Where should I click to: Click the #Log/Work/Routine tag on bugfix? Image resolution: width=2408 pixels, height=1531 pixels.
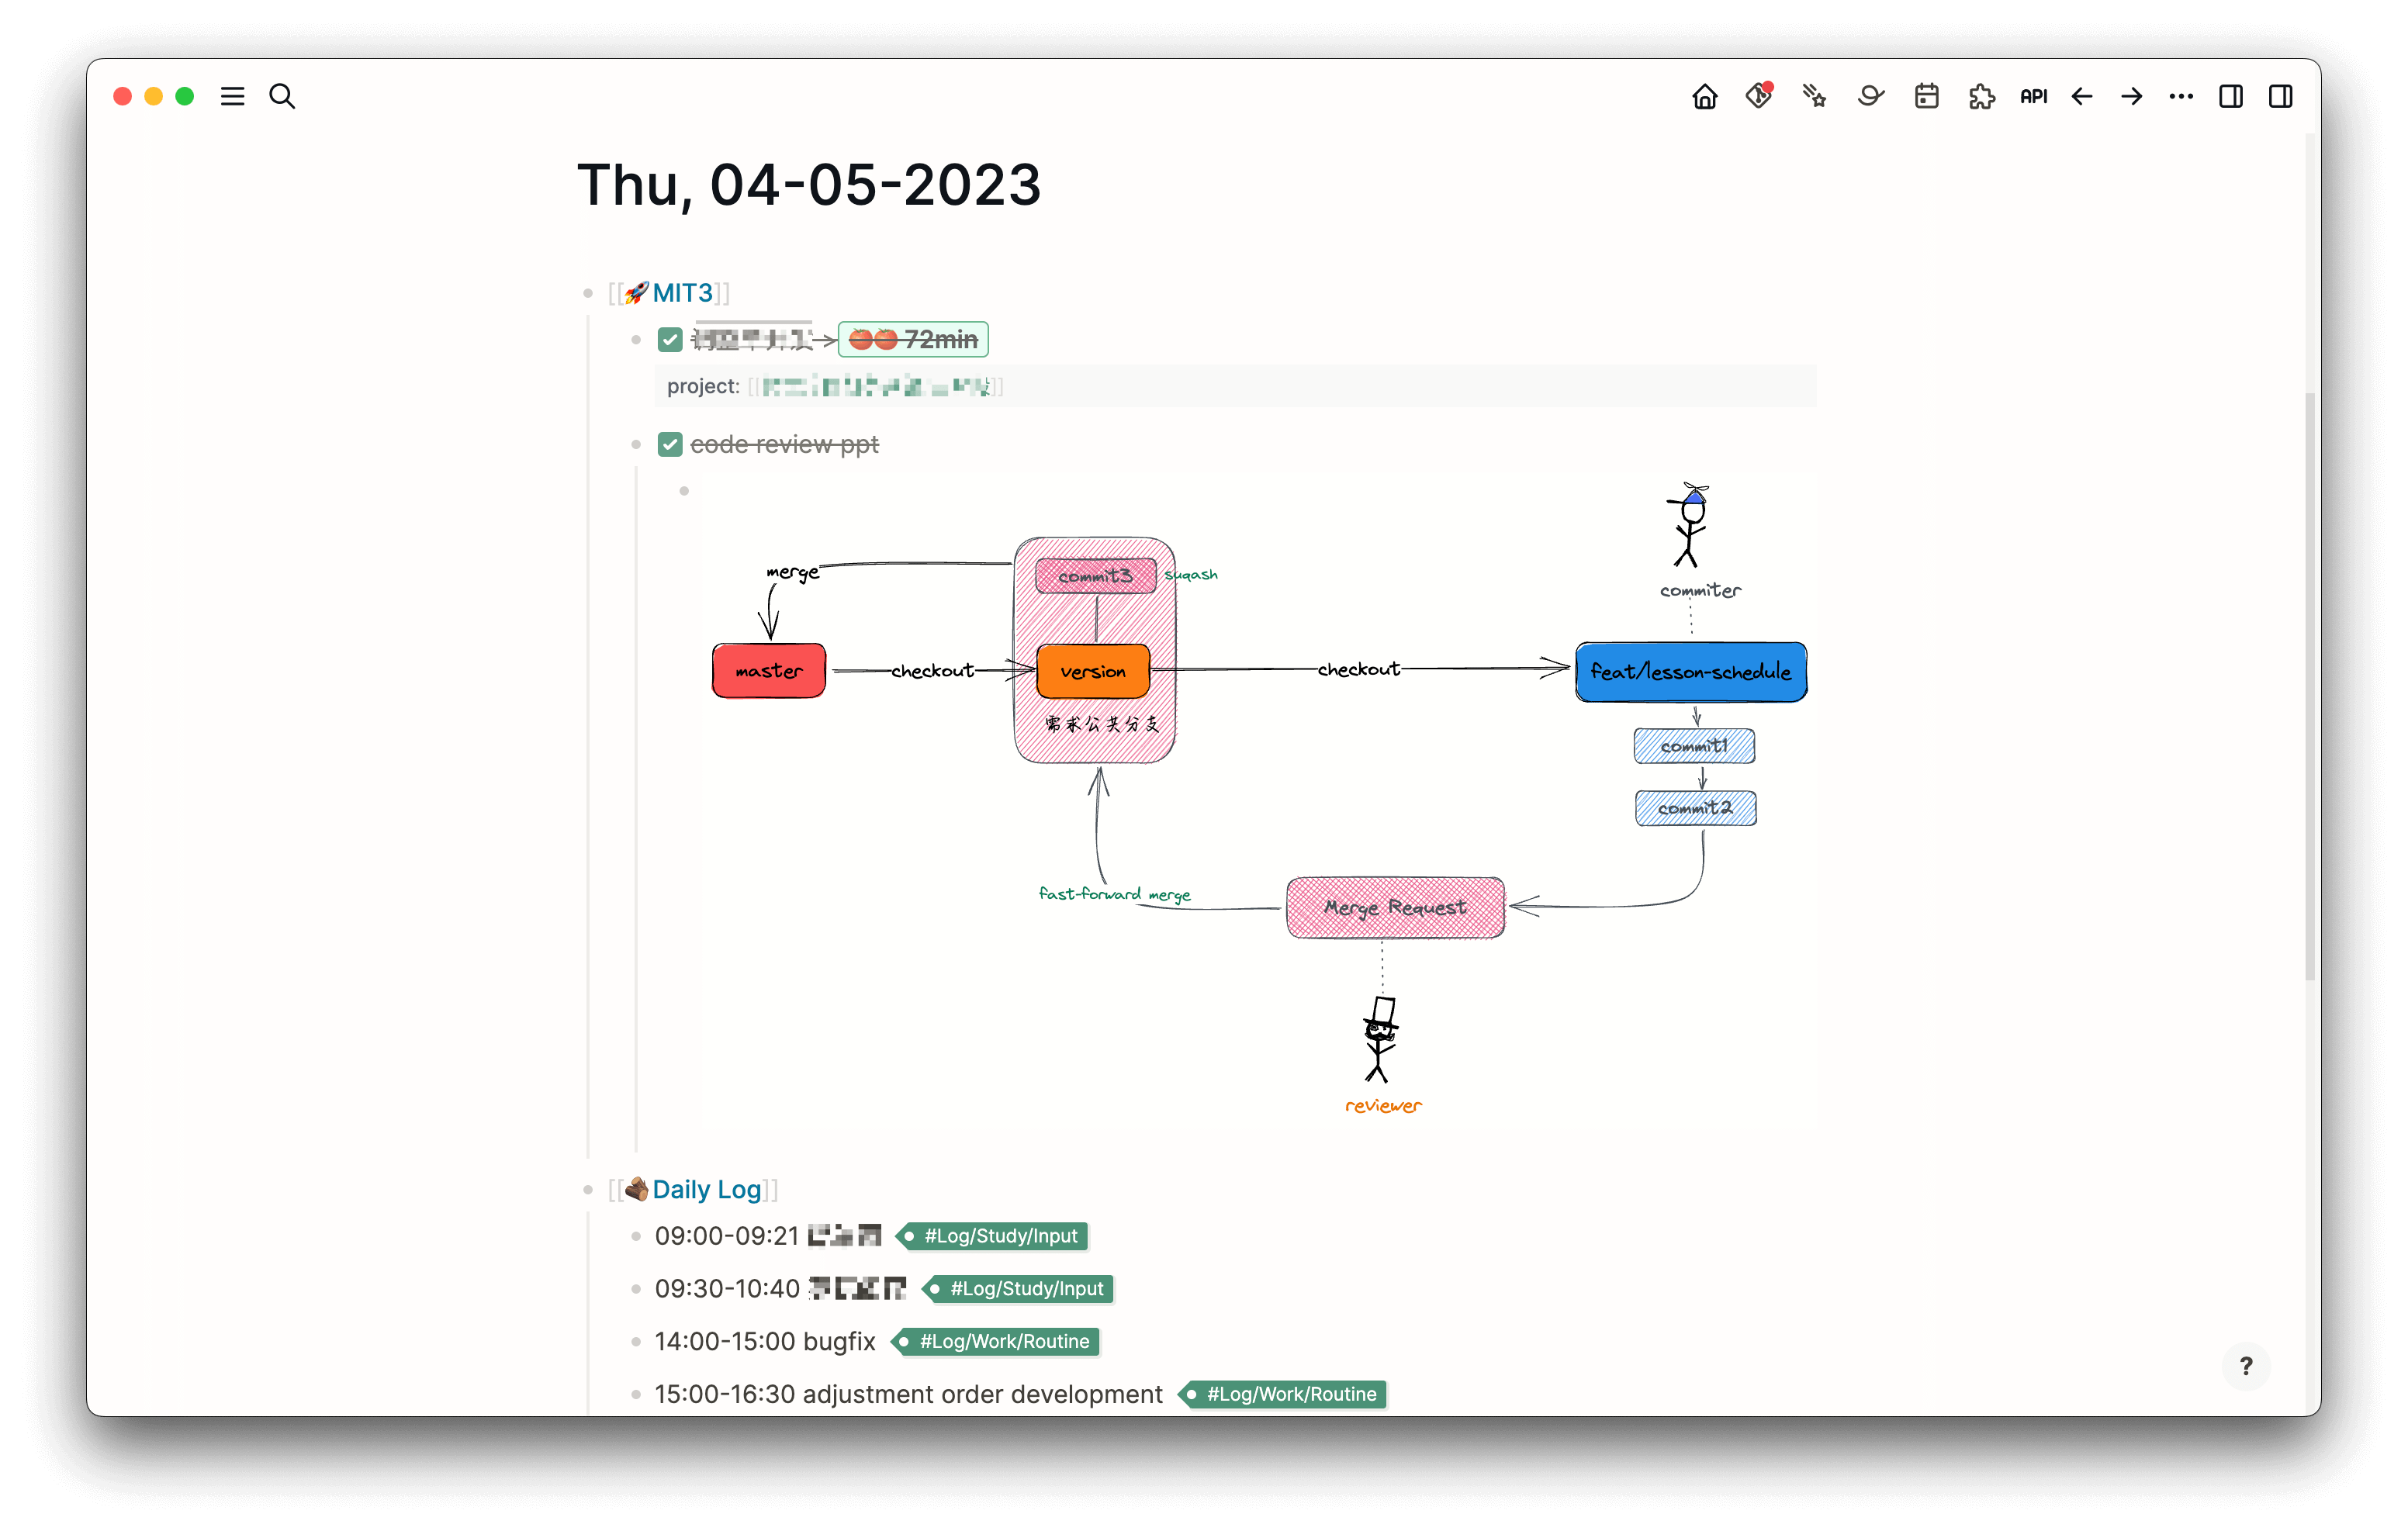pyautogui.click(x=1003, y=1341)
